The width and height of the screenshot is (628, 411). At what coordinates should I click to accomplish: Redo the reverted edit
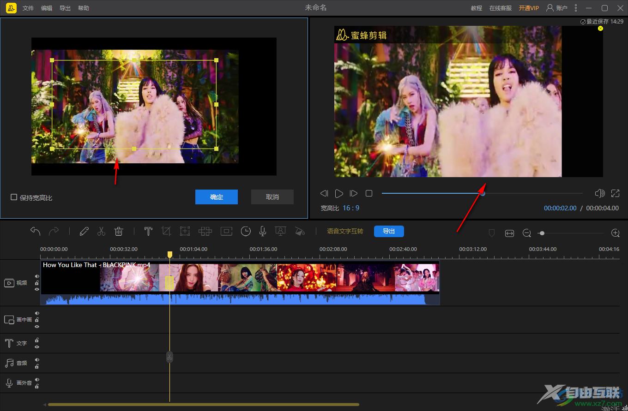coord(54,231)
